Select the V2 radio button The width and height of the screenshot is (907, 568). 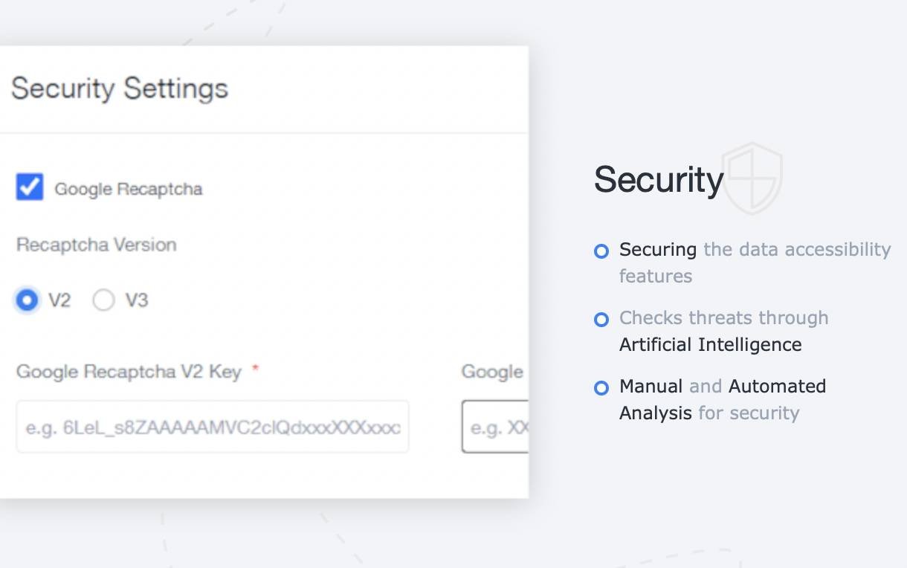28,300
